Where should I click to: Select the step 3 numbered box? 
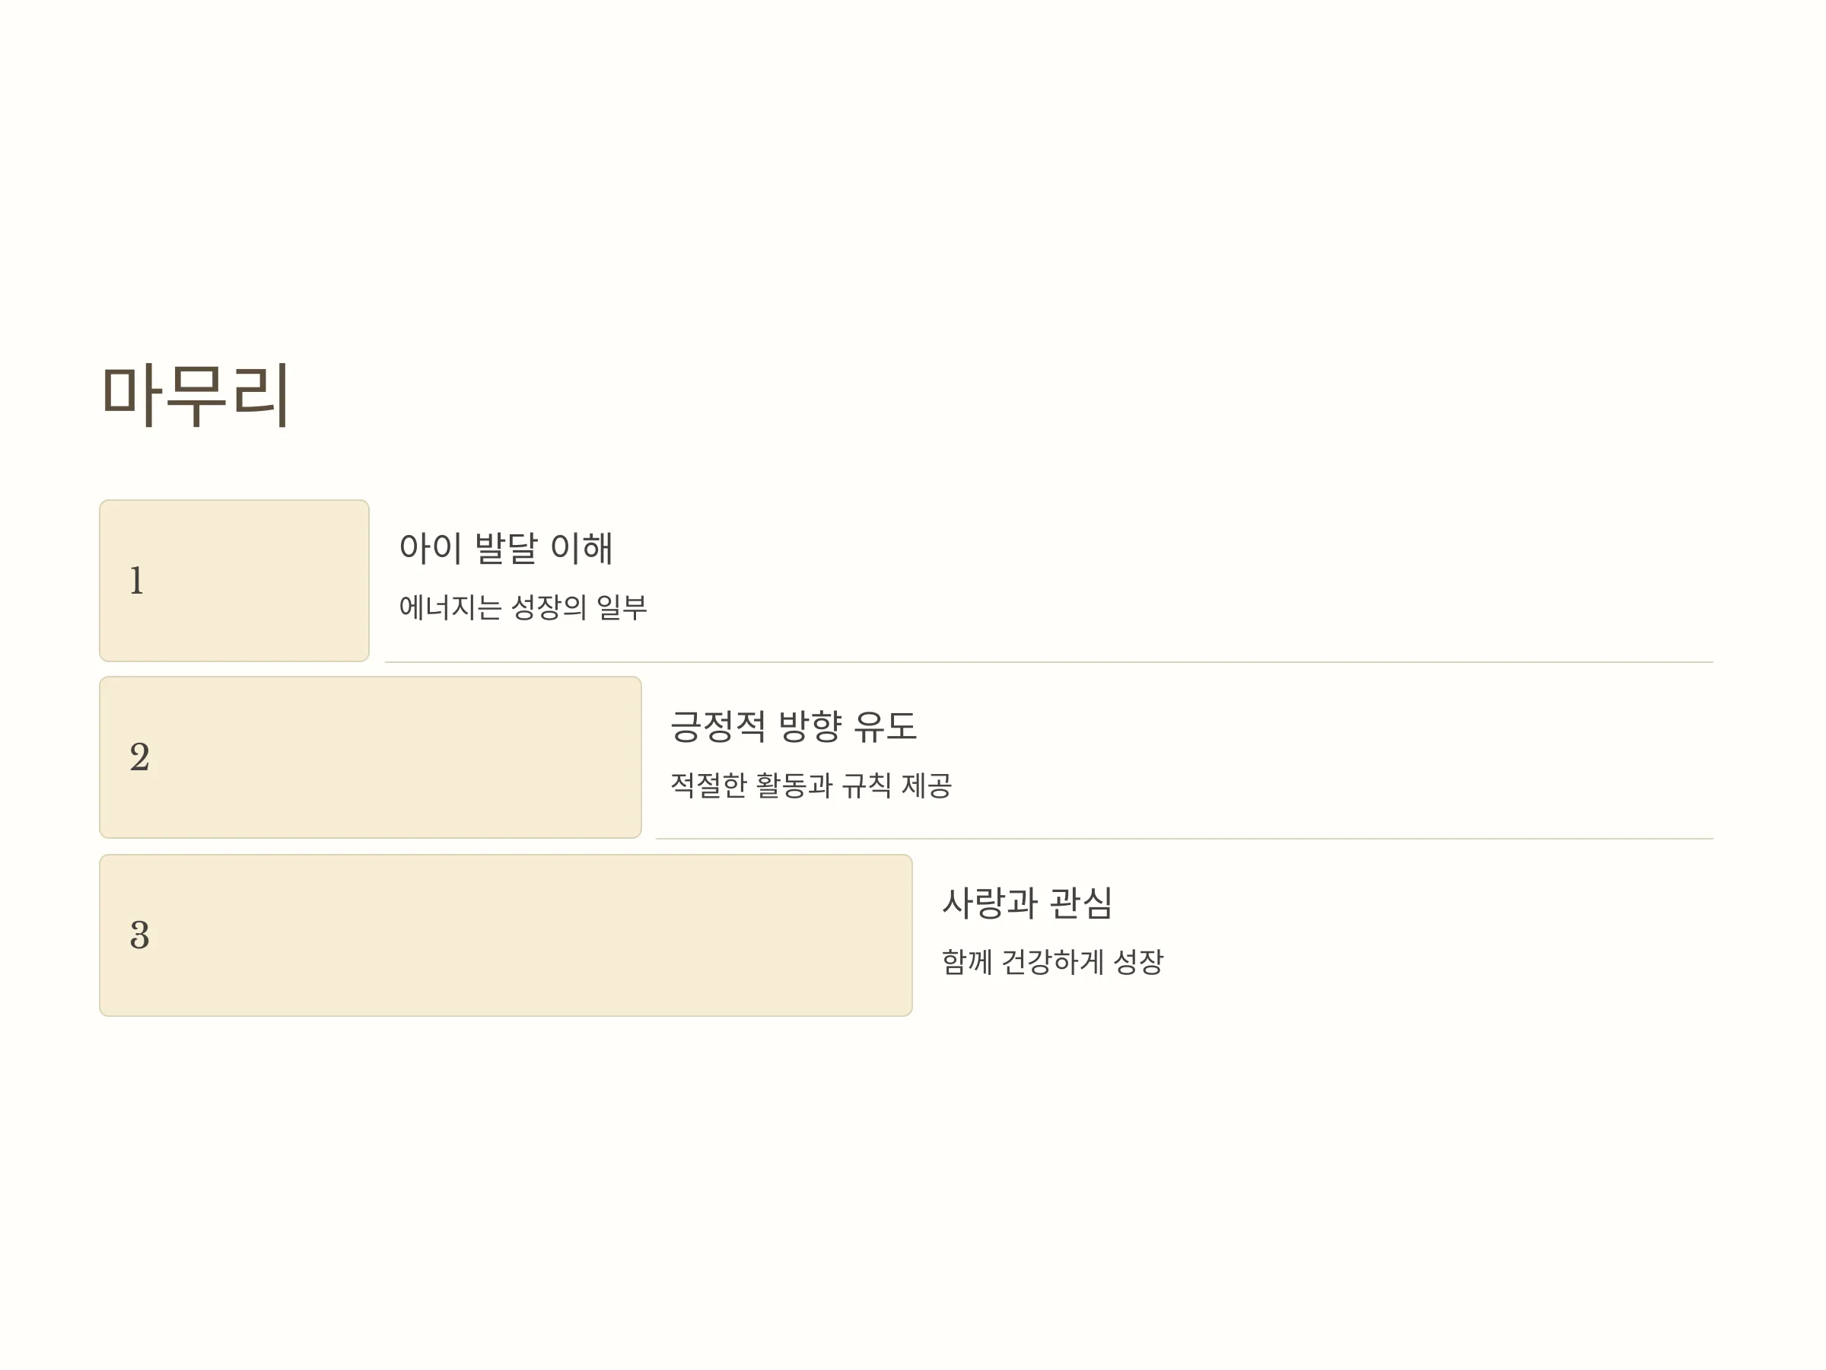[506, 935]
